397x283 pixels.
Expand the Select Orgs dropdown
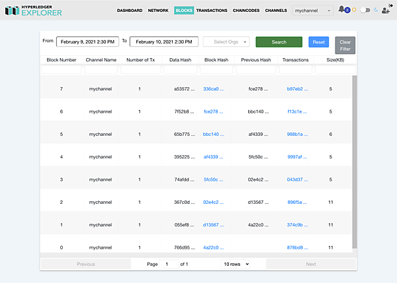point(226,42)
